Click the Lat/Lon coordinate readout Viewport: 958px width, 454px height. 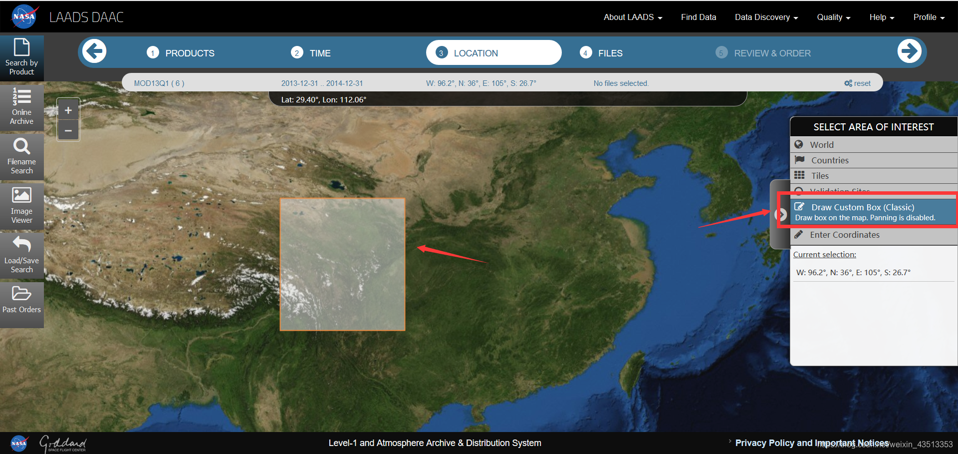[324, 100]
